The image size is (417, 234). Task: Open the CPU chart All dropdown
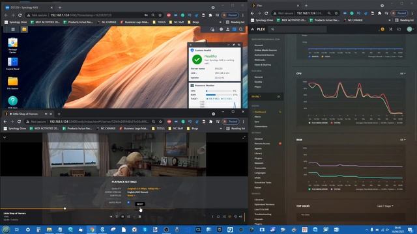403,73
